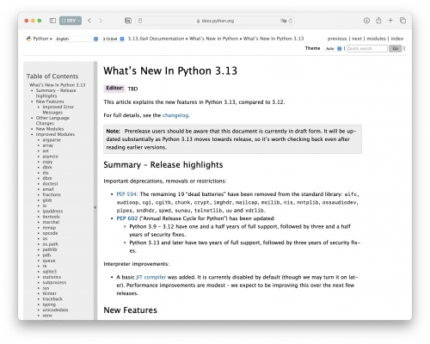Open the 3.13.0a4 version dropdown

(x=113, y=39)
